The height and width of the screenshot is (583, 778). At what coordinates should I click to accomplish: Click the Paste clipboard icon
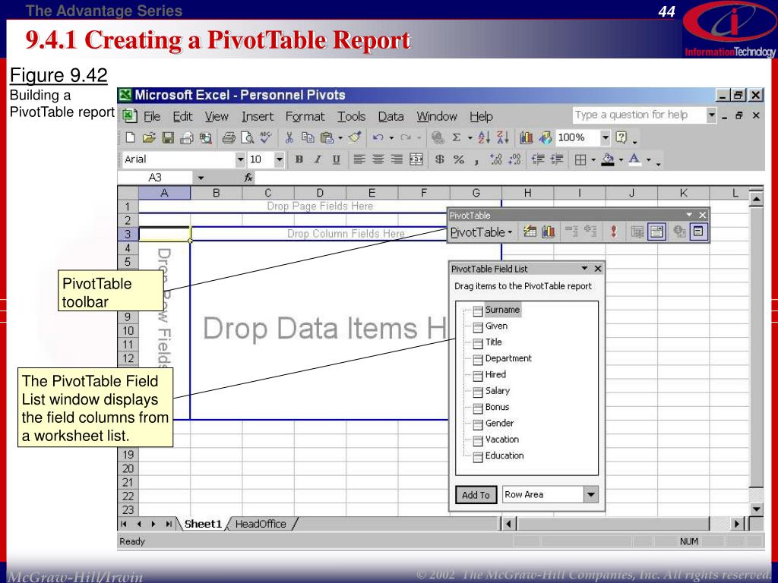click(x=327, y=138)
